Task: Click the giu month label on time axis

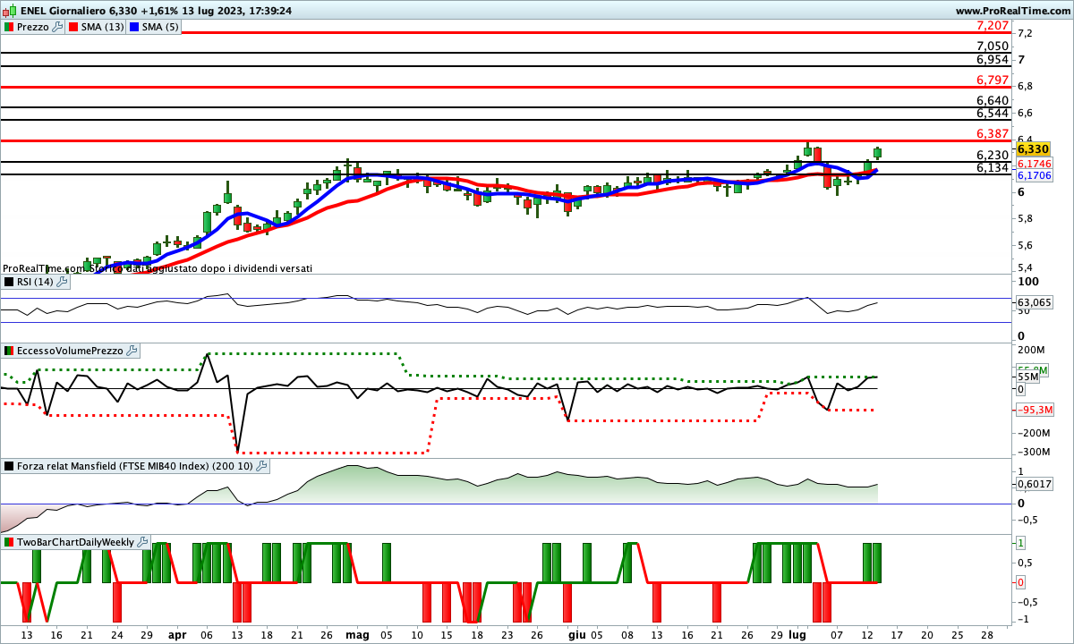Action: 577,633
